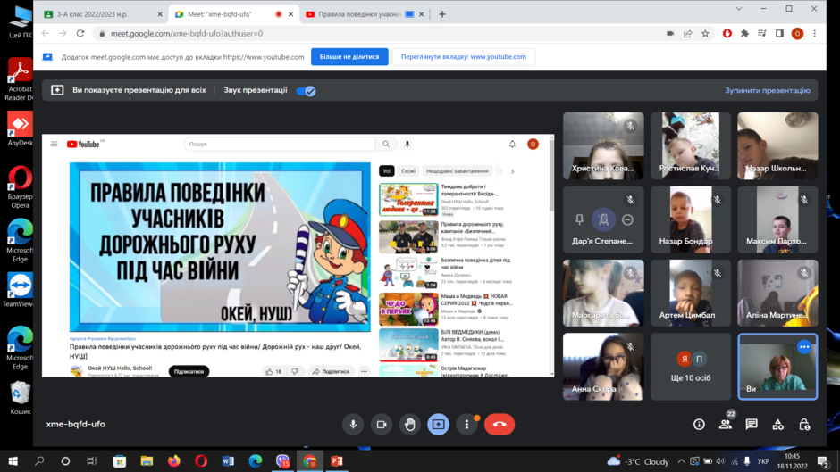Go back in browser history
This screenshot has height=472, width=840.
(46, 33)
